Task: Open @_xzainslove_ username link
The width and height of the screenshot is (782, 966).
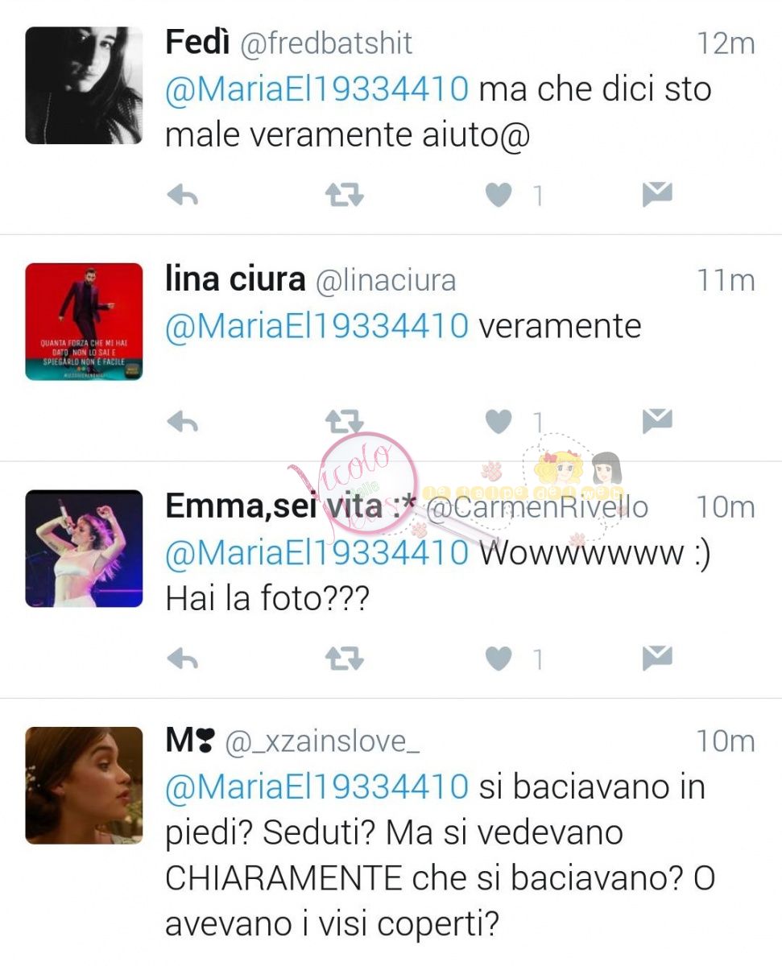Action: point(321,742)
